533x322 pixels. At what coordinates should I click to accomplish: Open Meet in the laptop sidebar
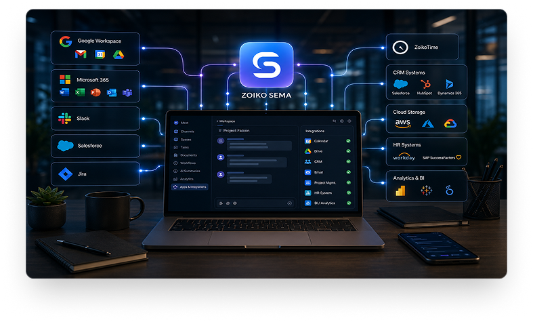pyautogui.click(x=182, y=123)
